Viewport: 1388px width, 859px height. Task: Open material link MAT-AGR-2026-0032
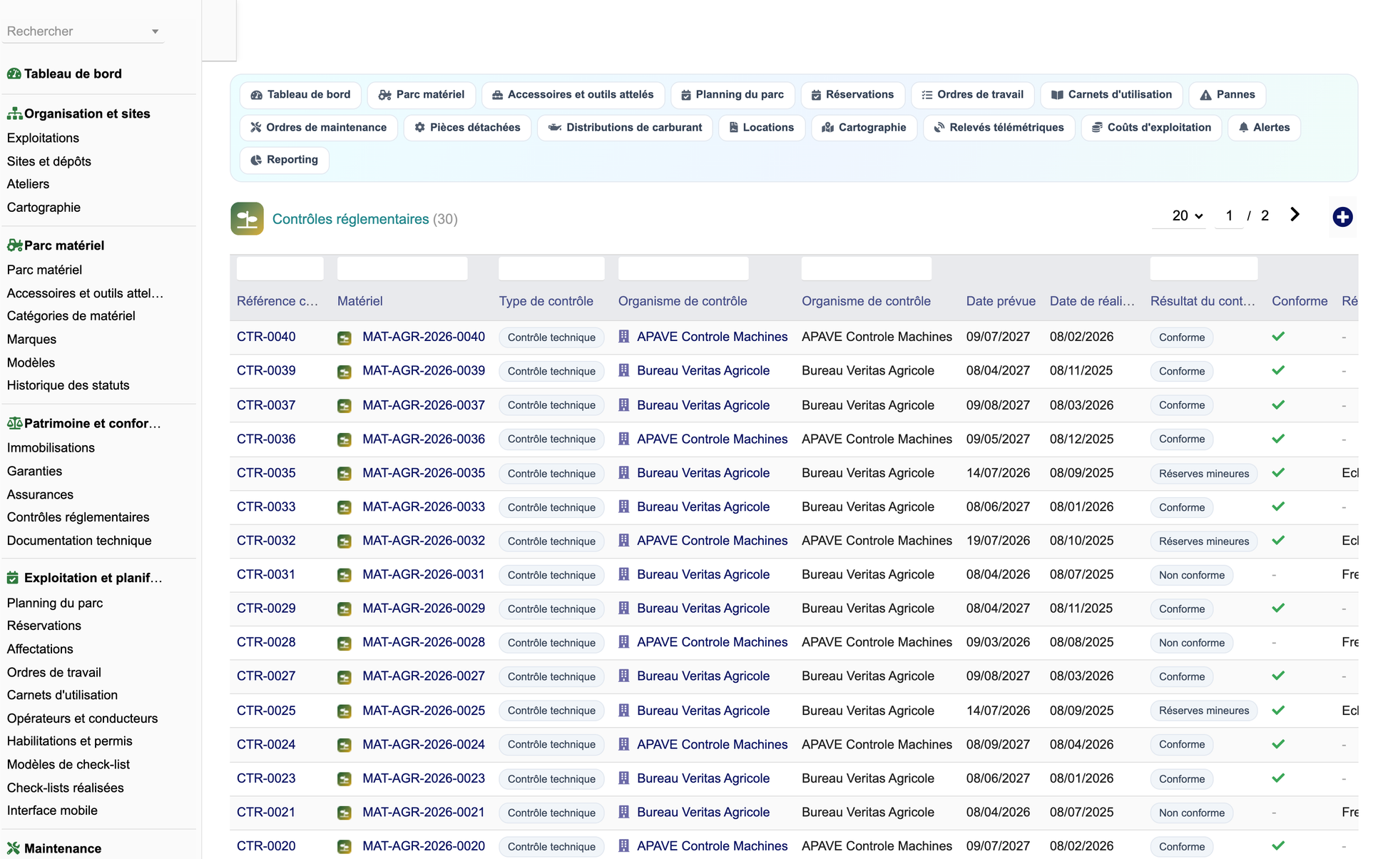424,541
